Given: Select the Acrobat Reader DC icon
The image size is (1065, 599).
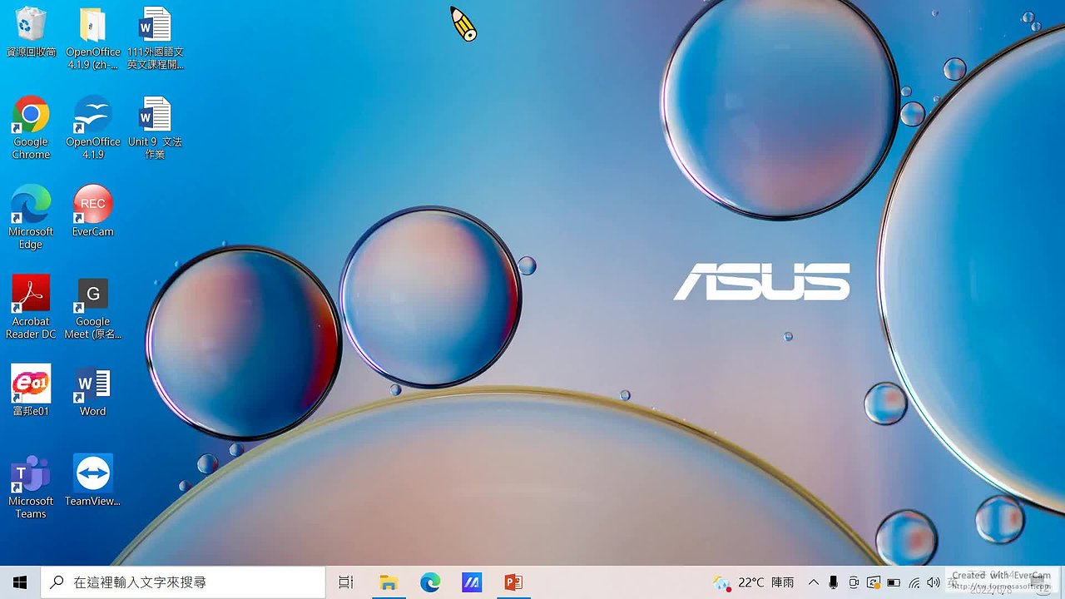Looking at the screenshot, I should coord(31,295).
